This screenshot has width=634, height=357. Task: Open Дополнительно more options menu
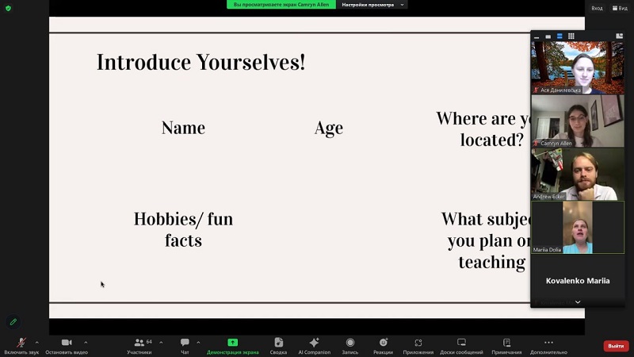click(x=548, y=347)
